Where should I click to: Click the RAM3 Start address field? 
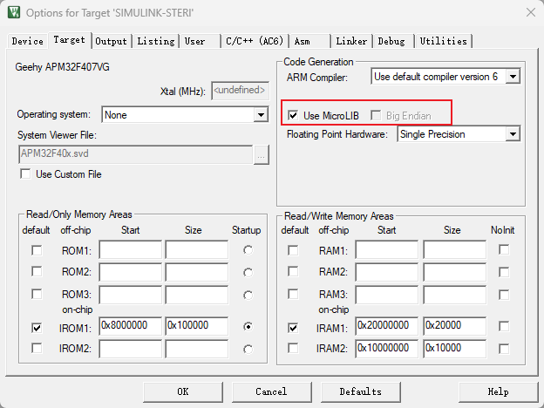387,295
